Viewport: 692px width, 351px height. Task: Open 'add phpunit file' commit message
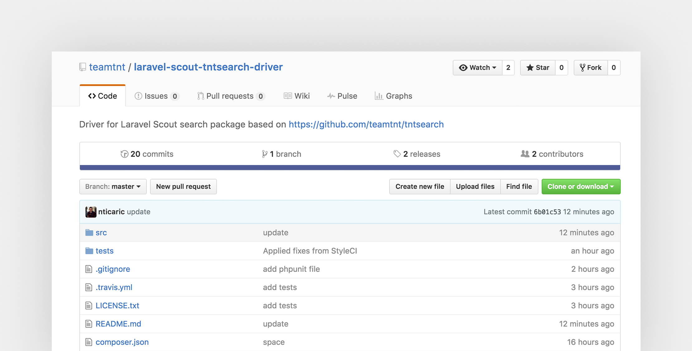click(x=291, y=269)
